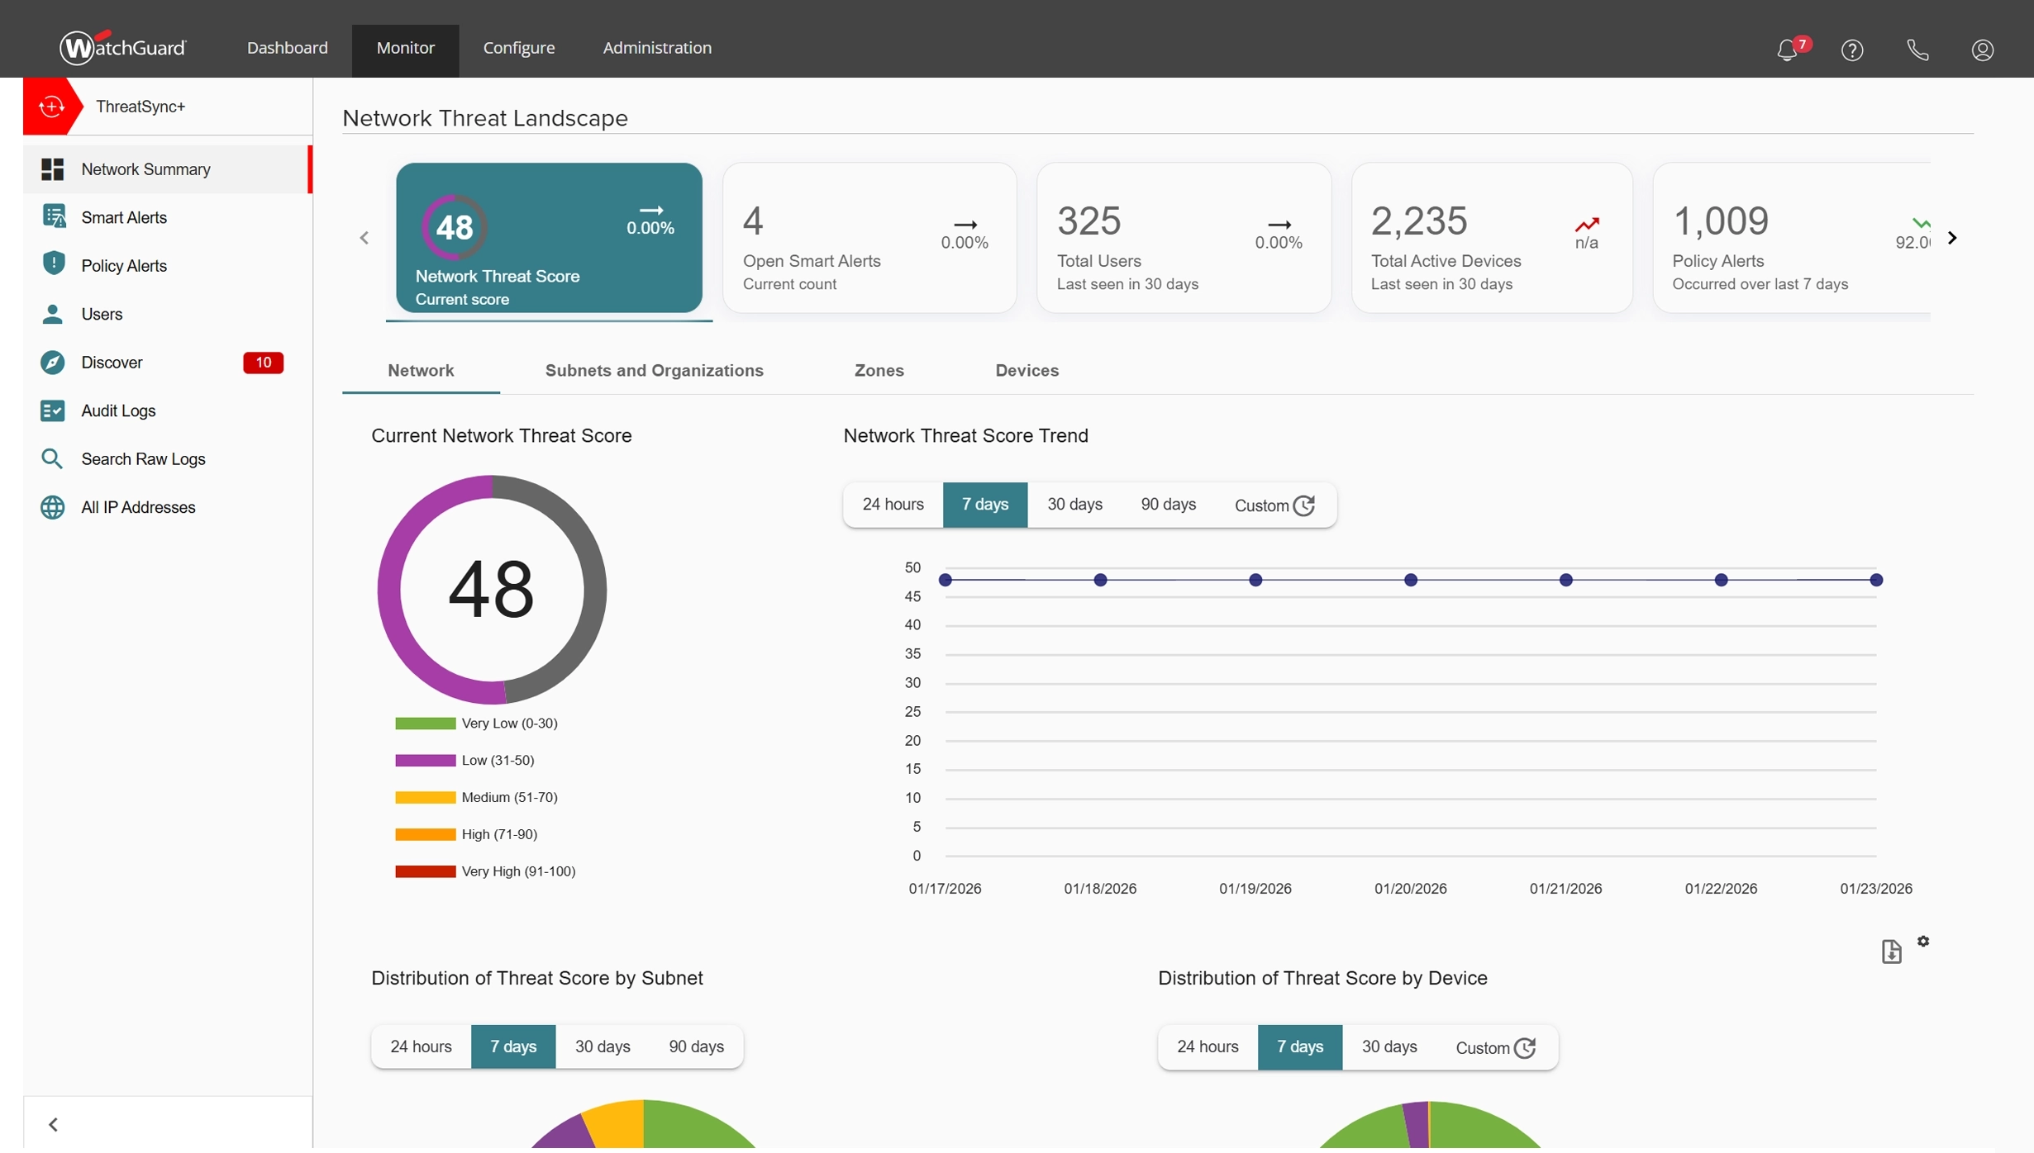Select 24 hours in Threat Score Trend
This screenshot has width=2034, height=1153.
[x=893, y=505]
